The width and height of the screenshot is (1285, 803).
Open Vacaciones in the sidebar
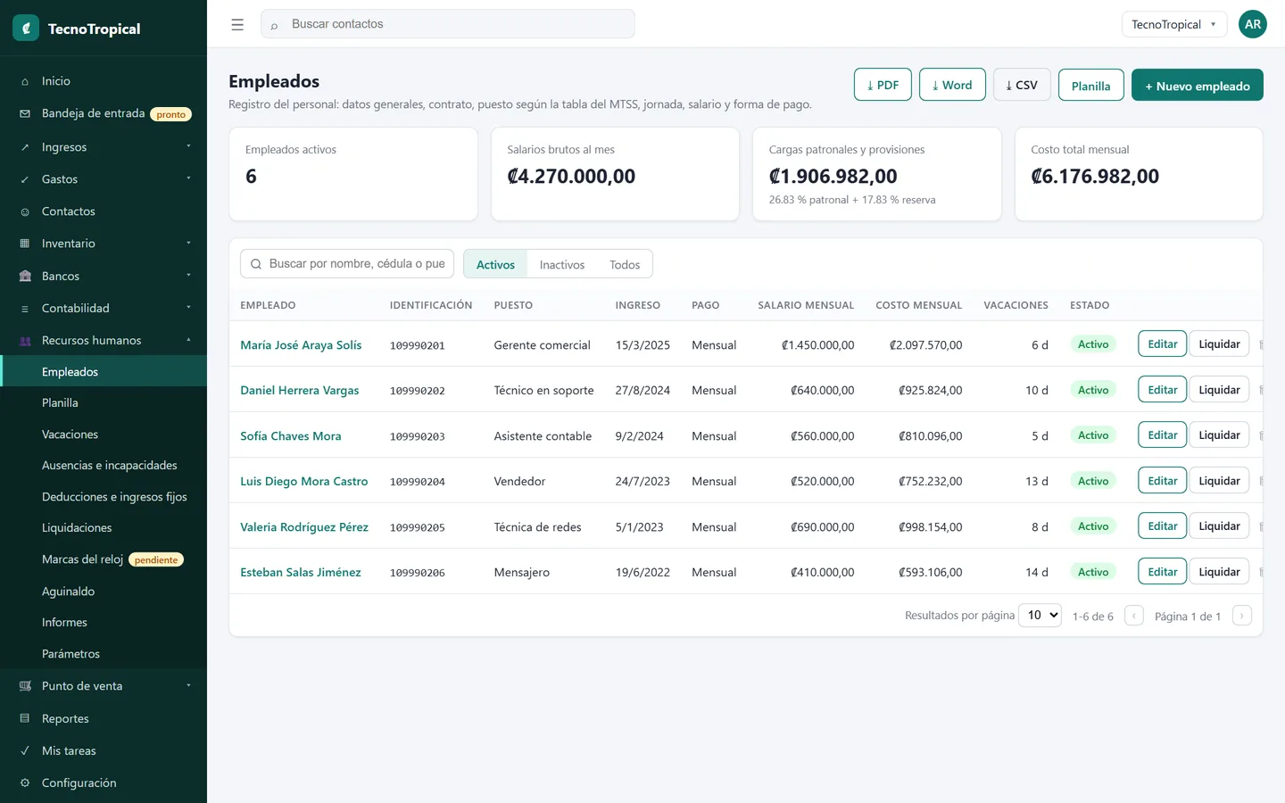point(70,435)
